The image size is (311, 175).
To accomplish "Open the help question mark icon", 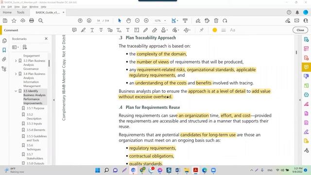I will tap(289, 12).
